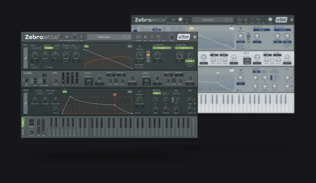Switch to the MATRIX tab
Viewport: 316px width, 183px height.
click(x=23, y=132)
